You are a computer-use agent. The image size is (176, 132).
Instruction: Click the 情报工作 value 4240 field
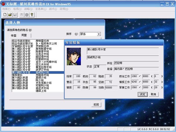[x=135, y=82]
